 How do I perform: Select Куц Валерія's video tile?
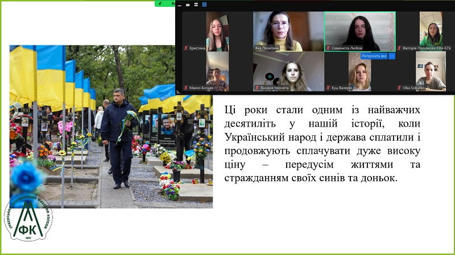(360, 72)
